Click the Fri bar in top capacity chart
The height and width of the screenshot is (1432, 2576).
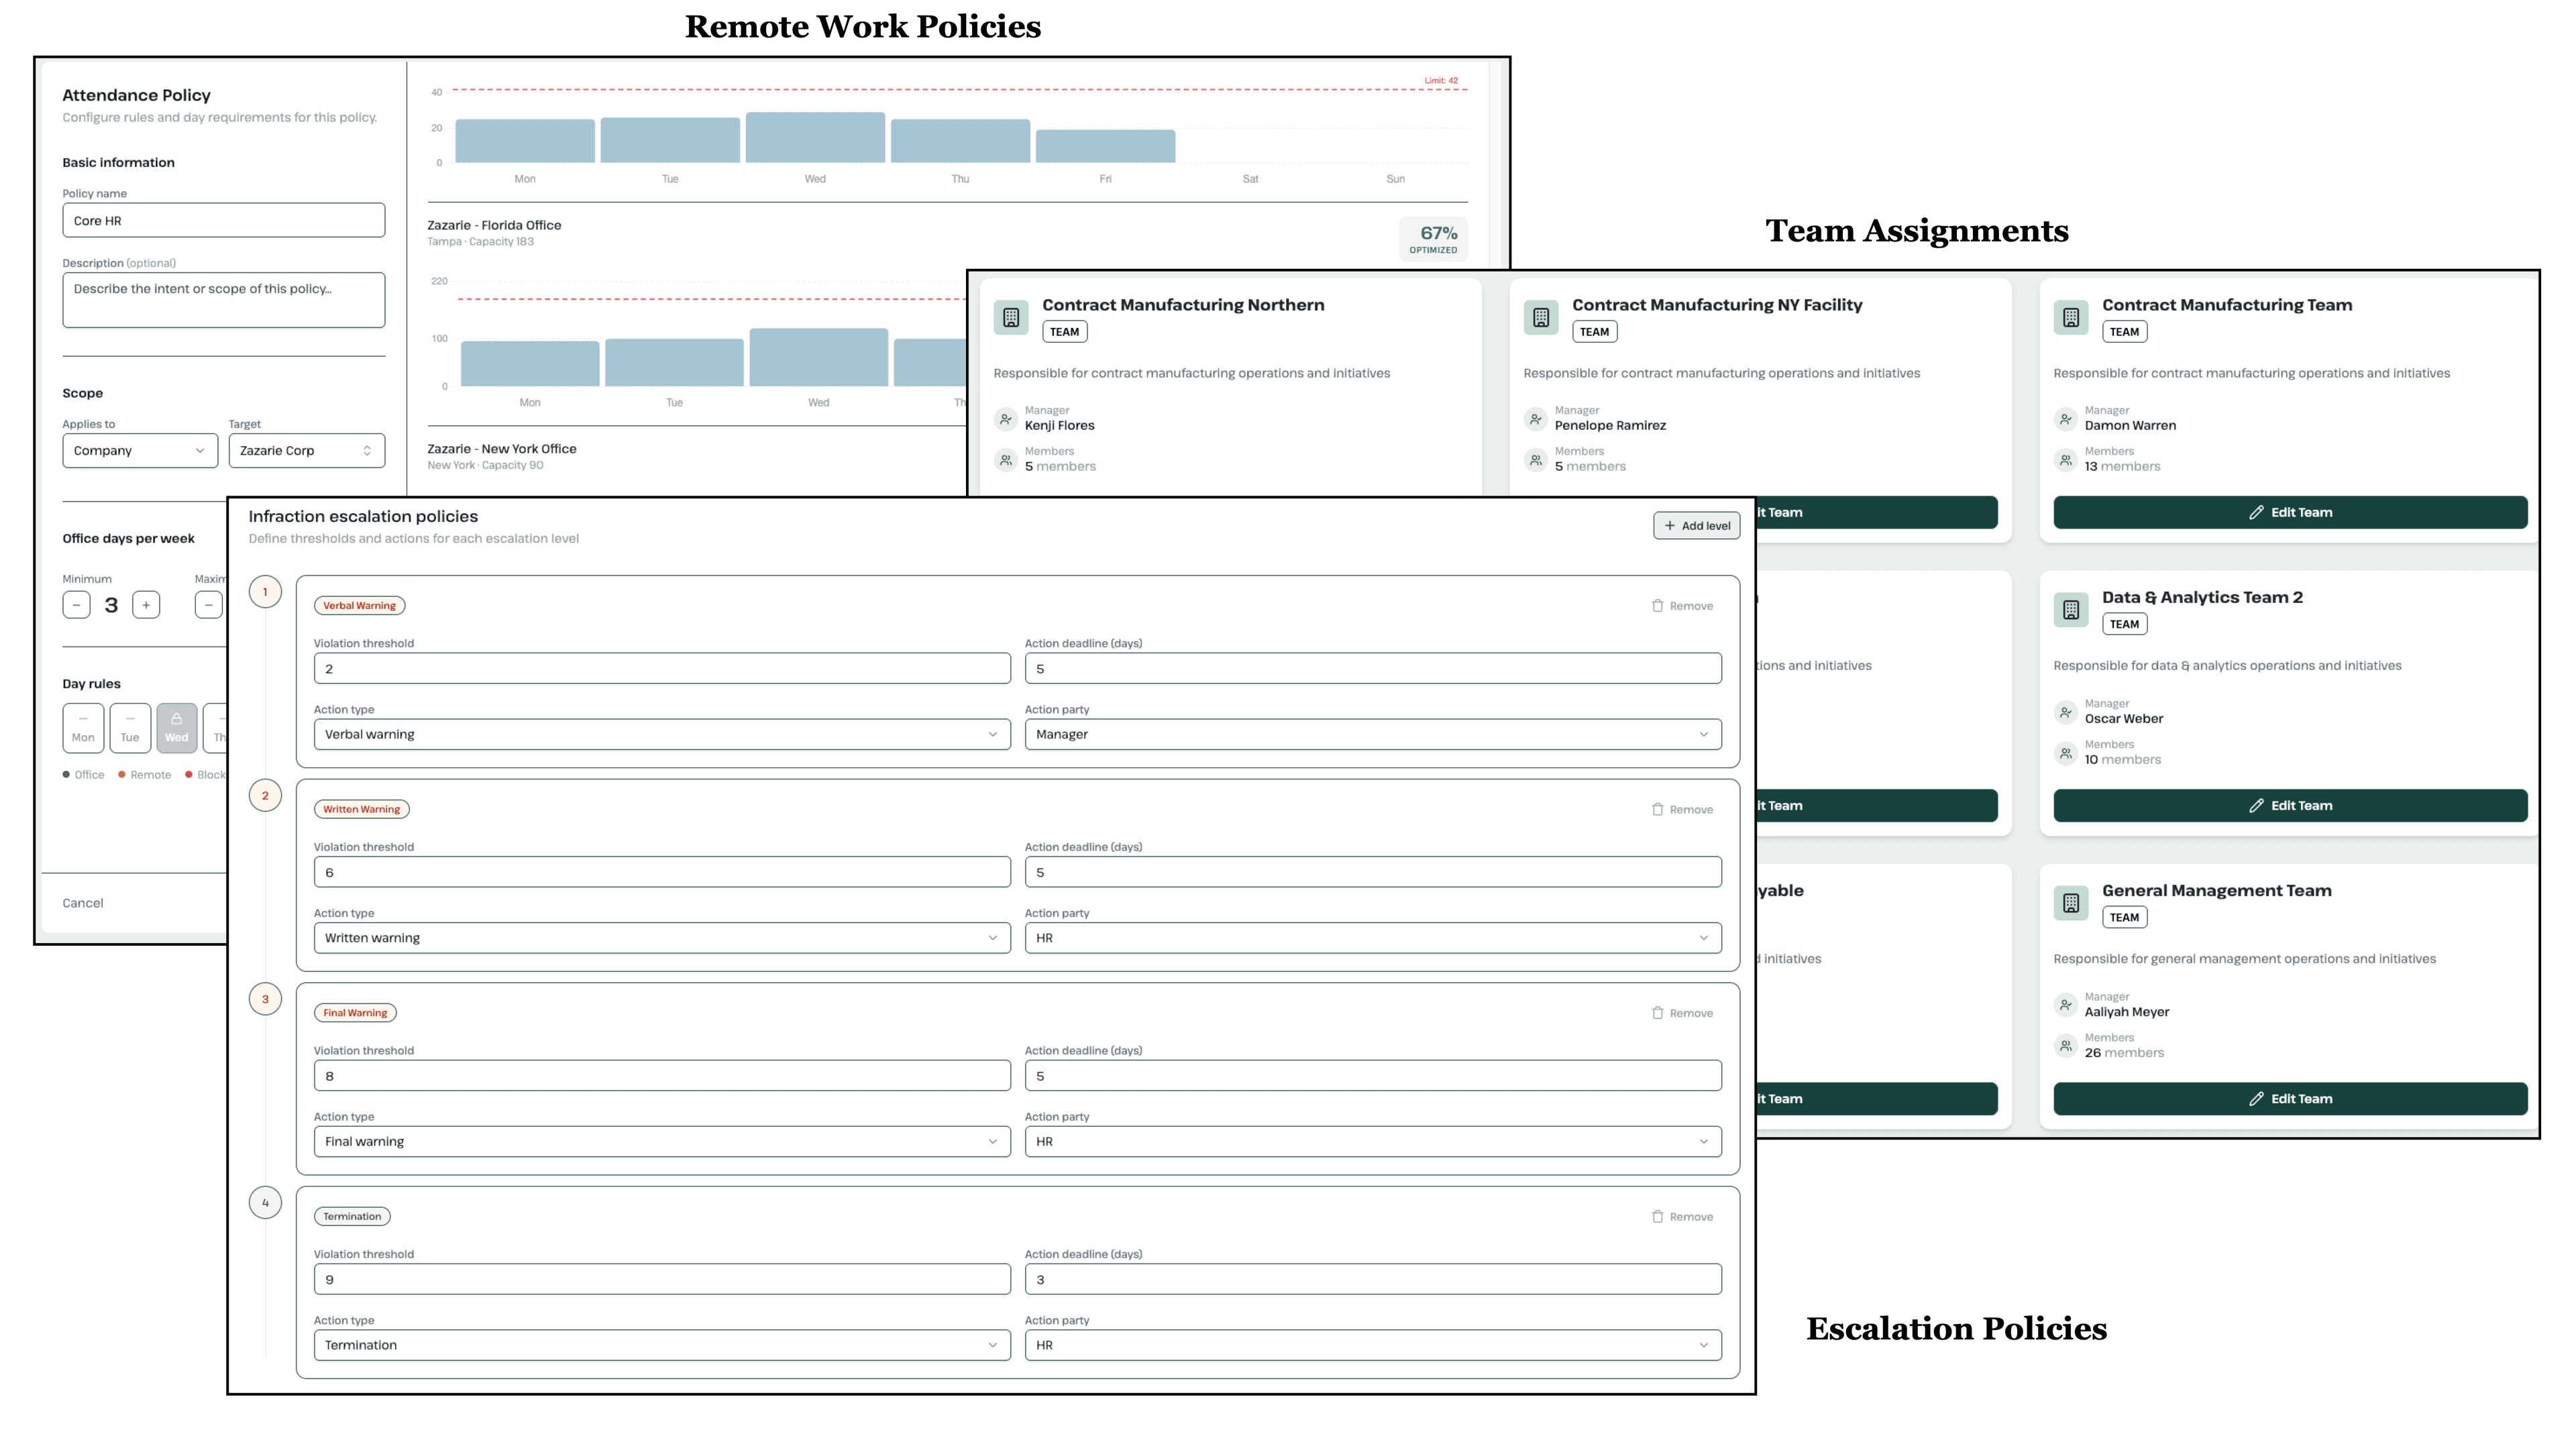(1105, 146)
